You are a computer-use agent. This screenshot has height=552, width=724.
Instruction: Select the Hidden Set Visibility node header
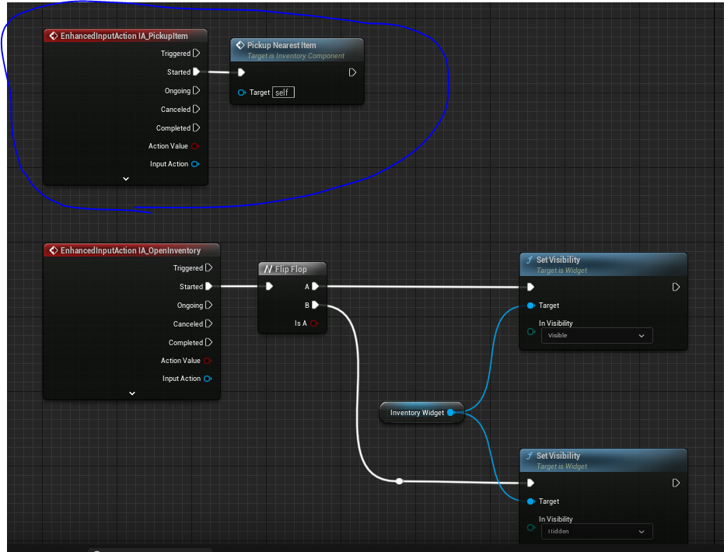[x=603, y=460]
